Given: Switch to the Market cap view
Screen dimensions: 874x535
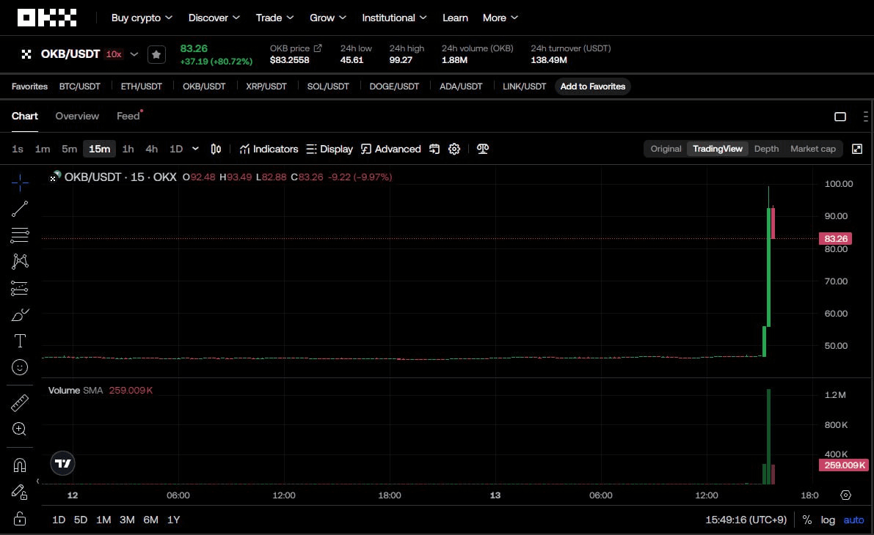Looking at the screenshot, I should tap(812, 149).
